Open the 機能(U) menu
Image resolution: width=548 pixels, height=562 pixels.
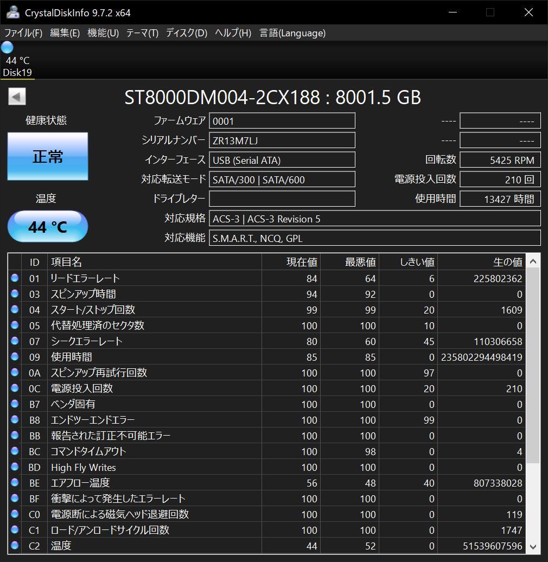click(x=103, y=33)
